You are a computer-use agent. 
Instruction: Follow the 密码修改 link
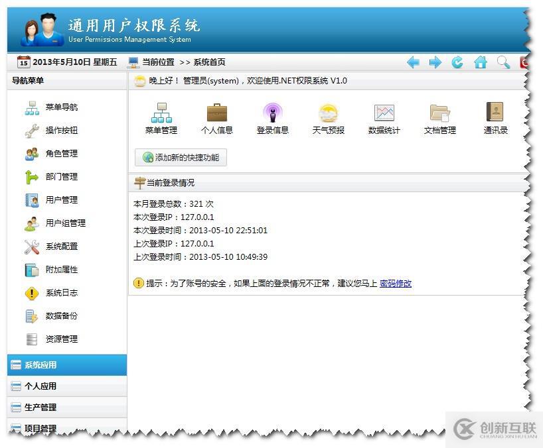pyautogui.click(x=396, y=284)
